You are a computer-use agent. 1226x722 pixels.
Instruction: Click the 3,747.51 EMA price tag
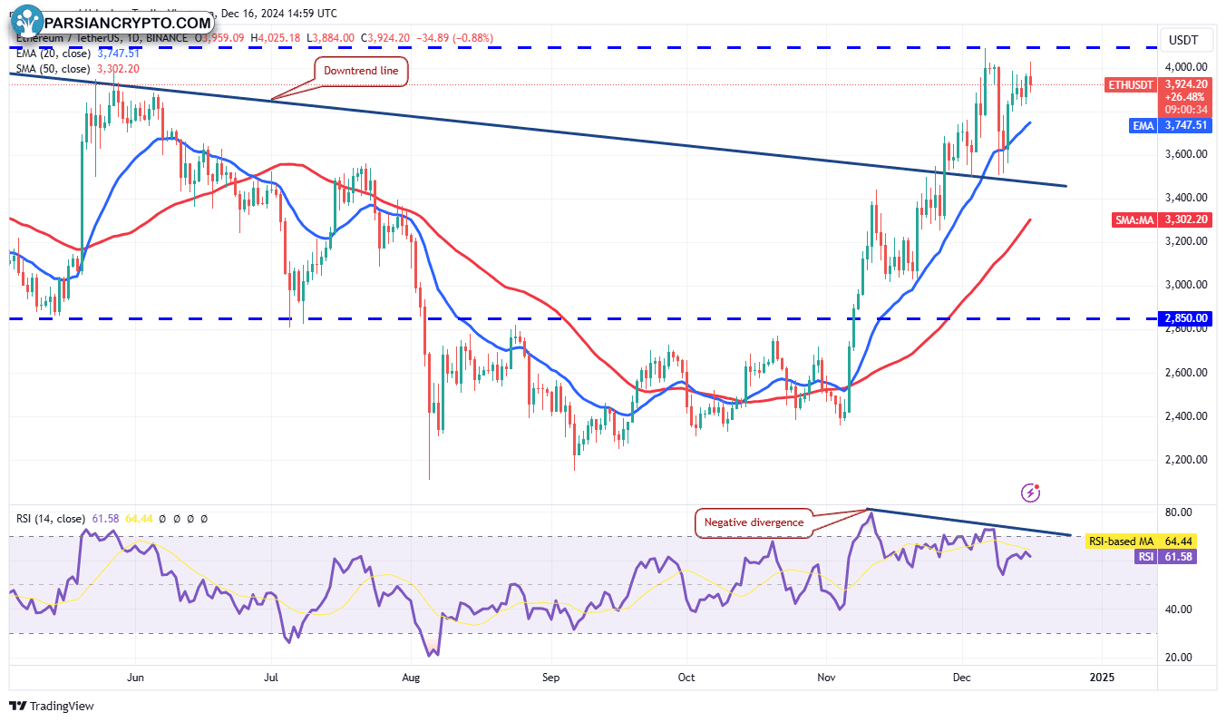point(1186,125)
